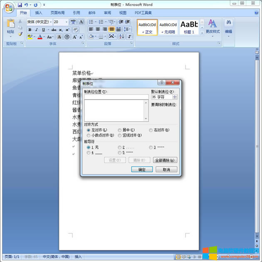
Task: Click the bullet list icon
Action: [x=91, y=22]
